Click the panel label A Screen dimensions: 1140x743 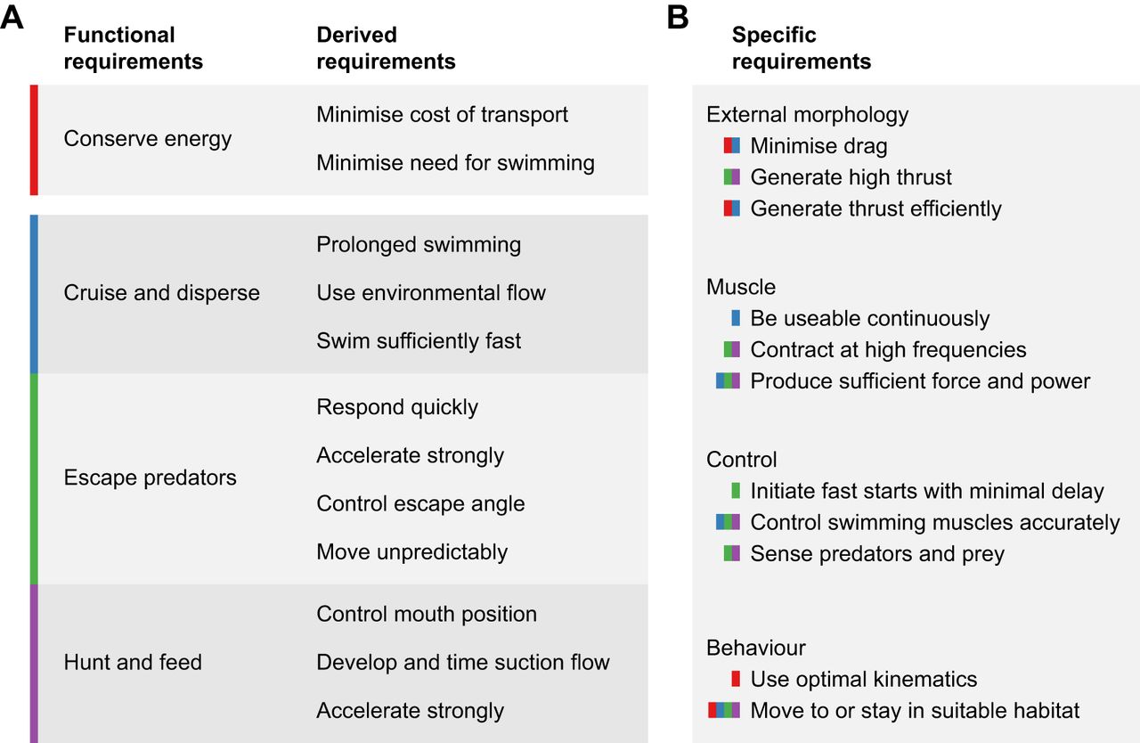tap(12, 18)
